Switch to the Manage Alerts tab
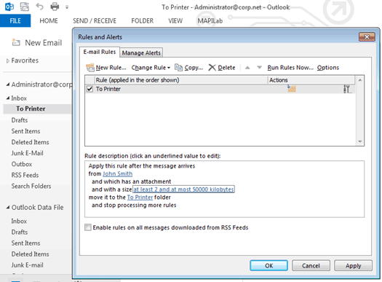Image resolution: width=382 pixels, height=282 pixels. (141, 52)
